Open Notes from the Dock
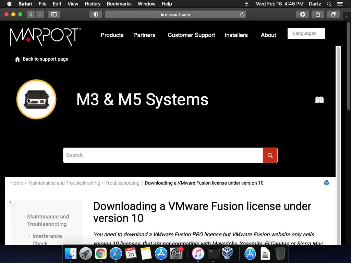The height and width of the screenshot is (263, 351). click(146, 254)
